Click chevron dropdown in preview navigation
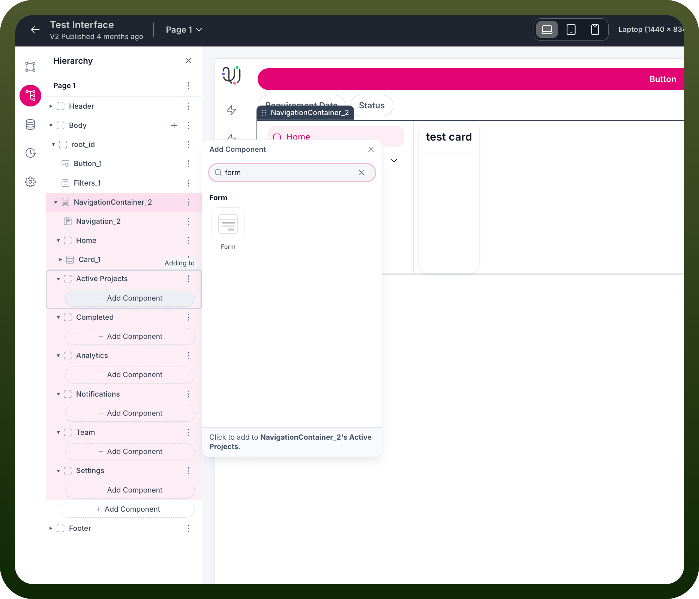The height and width of the screenshot is (599, 699). (x=394, y=161)
